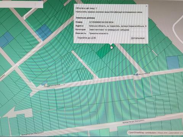The height and width of the screenshot is (137, 183).
Task: Click the cadastral number 3210500000:04:038:0034
Action: coord(101,22)
